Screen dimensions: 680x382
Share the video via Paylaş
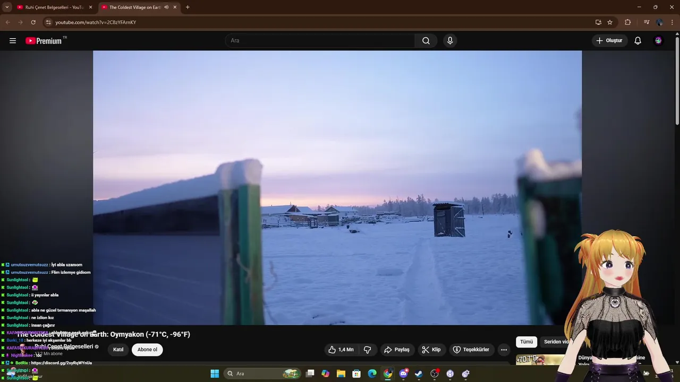[397, 350]
